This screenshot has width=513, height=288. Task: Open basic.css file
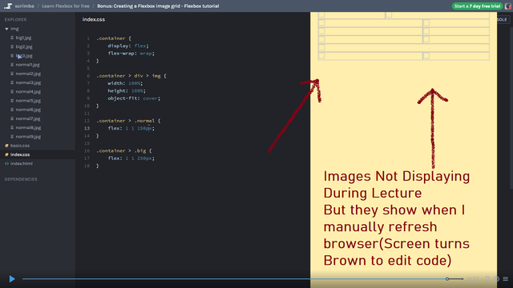[x=19, y=146]
